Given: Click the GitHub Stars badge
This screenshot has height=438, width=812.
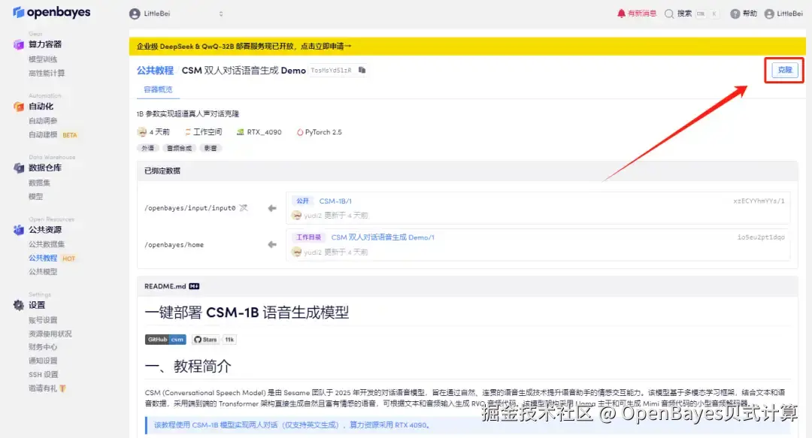Looking at the screenshot, I should tap(205, 340).
